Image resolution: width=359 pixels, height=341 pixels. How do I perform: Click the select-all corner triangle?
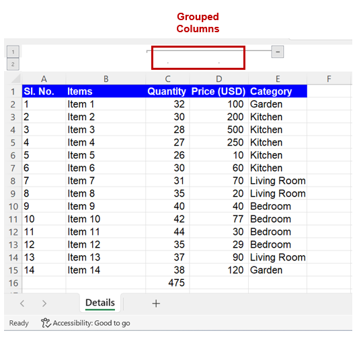pos(16,79)
